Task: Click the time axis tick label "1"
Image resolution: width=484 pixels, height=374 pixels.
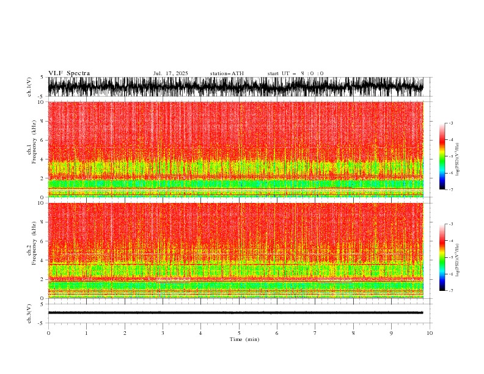Action: click(86, 333)
